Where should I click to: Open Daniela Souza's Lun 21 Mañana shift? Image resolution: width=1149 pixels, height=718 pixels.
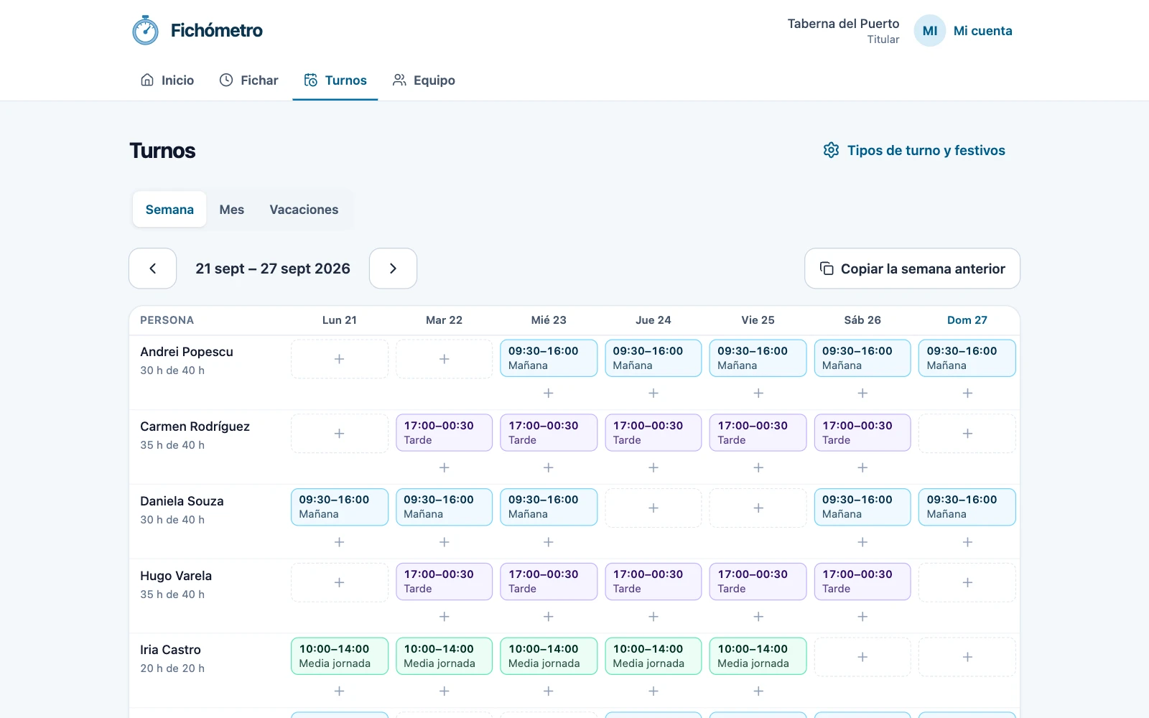(340, 507)
